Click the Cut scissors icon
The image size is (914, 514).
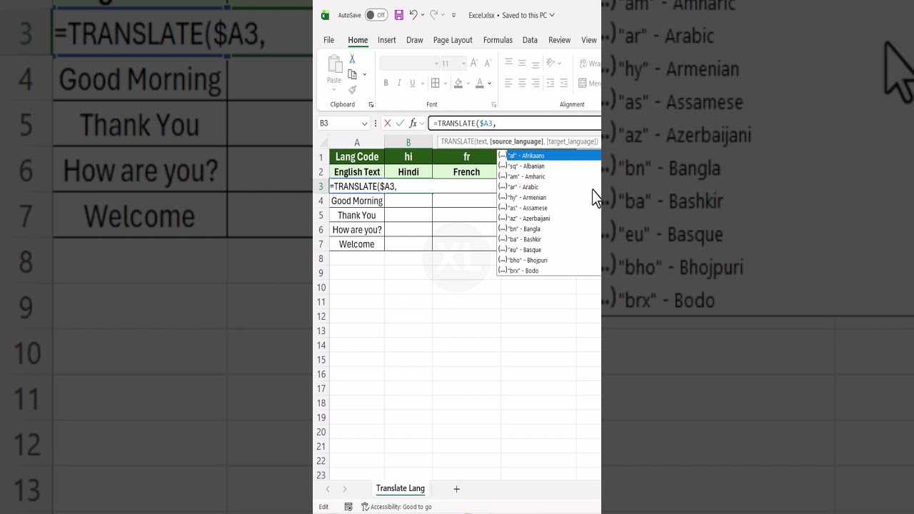coord(352,59)
